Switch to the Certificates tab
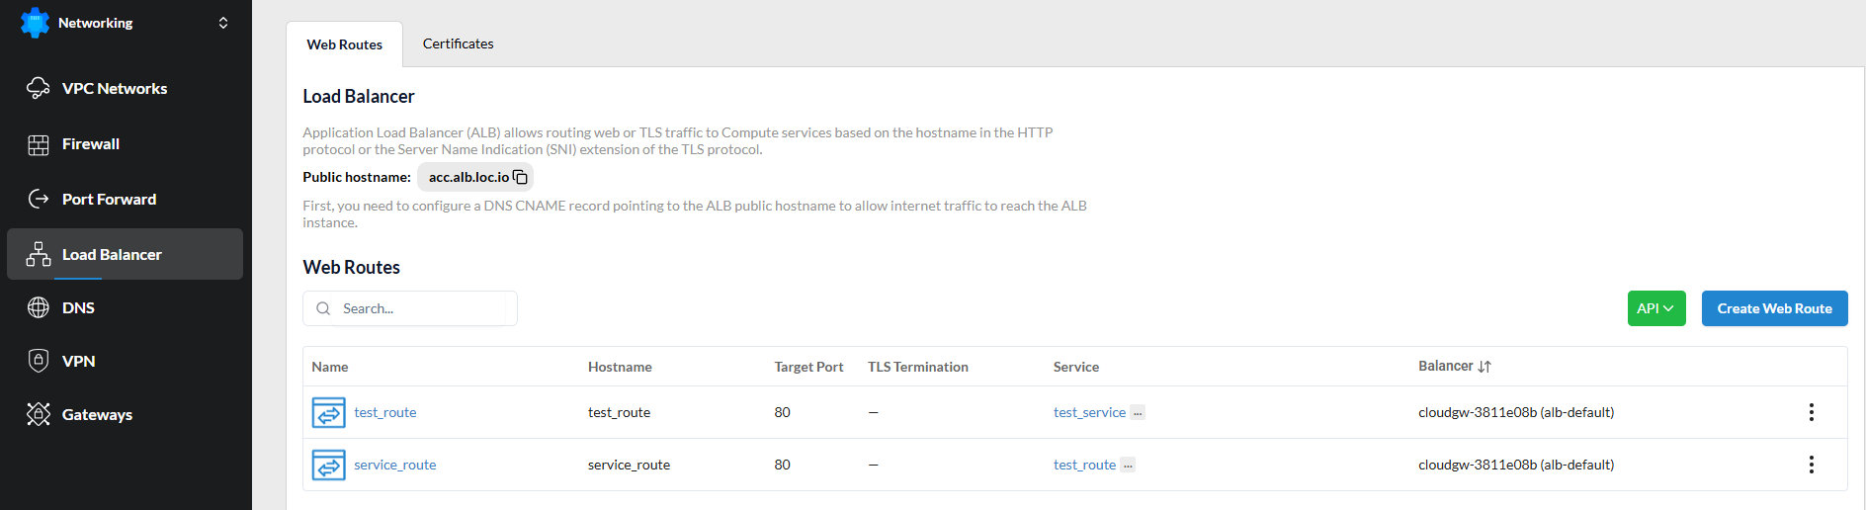1866x510 pixels. point(458,43)
